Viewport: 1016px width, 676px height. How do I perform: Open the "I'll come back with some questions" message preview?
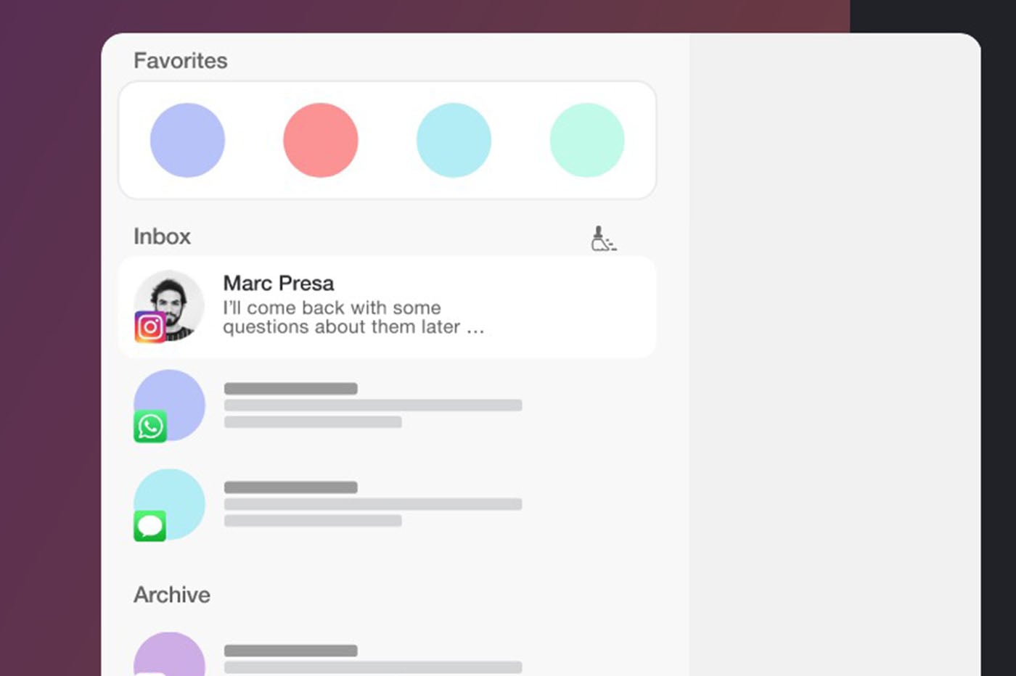coord(353,317)
